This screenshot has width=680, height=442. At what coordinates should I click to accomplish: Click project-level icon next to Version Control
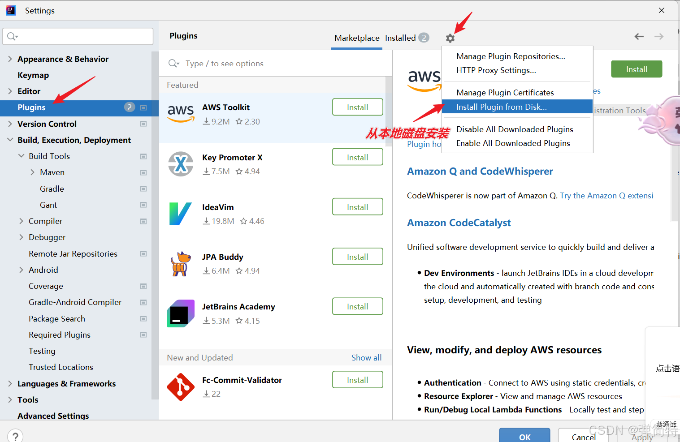pyautogui.click(x=143, y=124)
